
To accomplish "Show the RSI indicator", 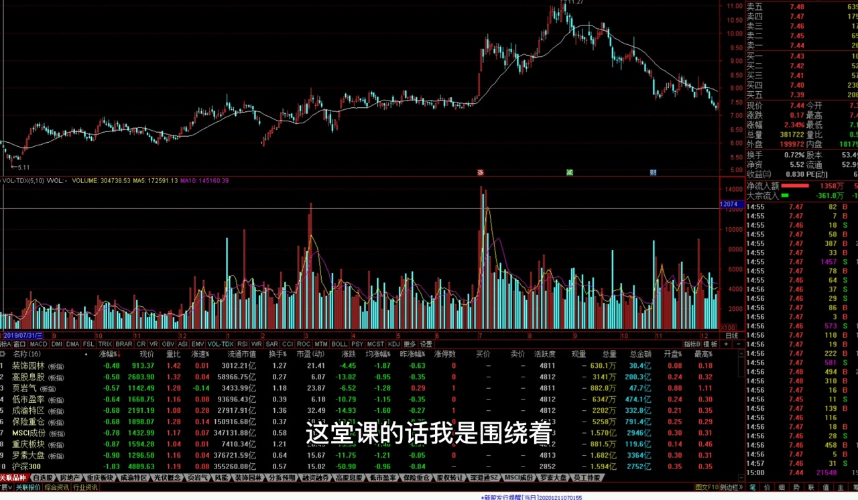I will [x=243, y=344].
